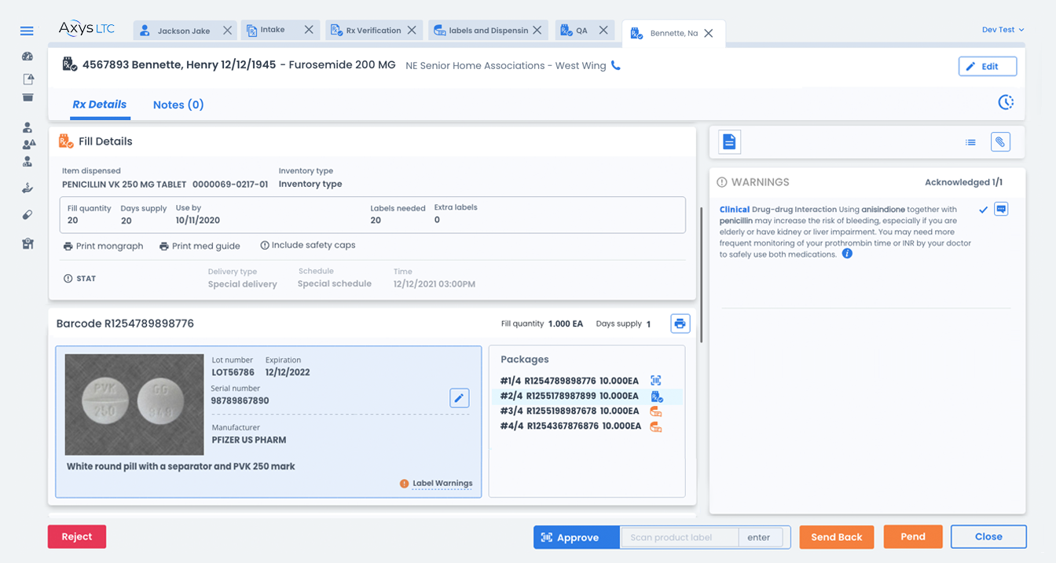Click Print med guide link
This screenshot has height=563, width=1056.
click(200, 246)
